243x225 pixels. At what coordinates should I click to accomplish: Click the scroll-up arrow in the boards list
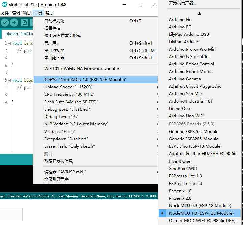(199, 13)
